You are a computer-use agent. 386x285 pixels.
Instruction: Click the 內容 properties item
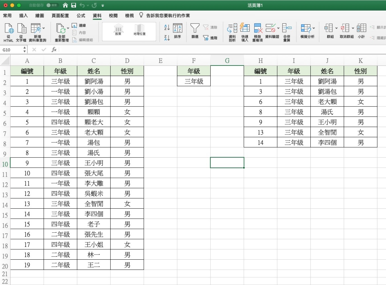click(79, 32)
